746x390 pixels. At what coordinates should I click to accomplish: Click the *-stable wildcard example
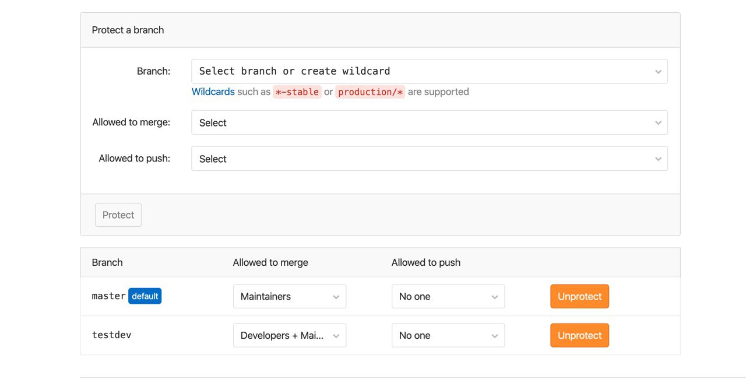(297, 92)
